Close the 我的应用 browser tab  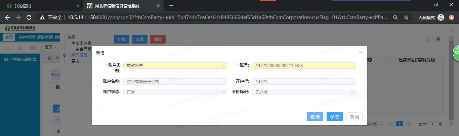coord(78,6)
